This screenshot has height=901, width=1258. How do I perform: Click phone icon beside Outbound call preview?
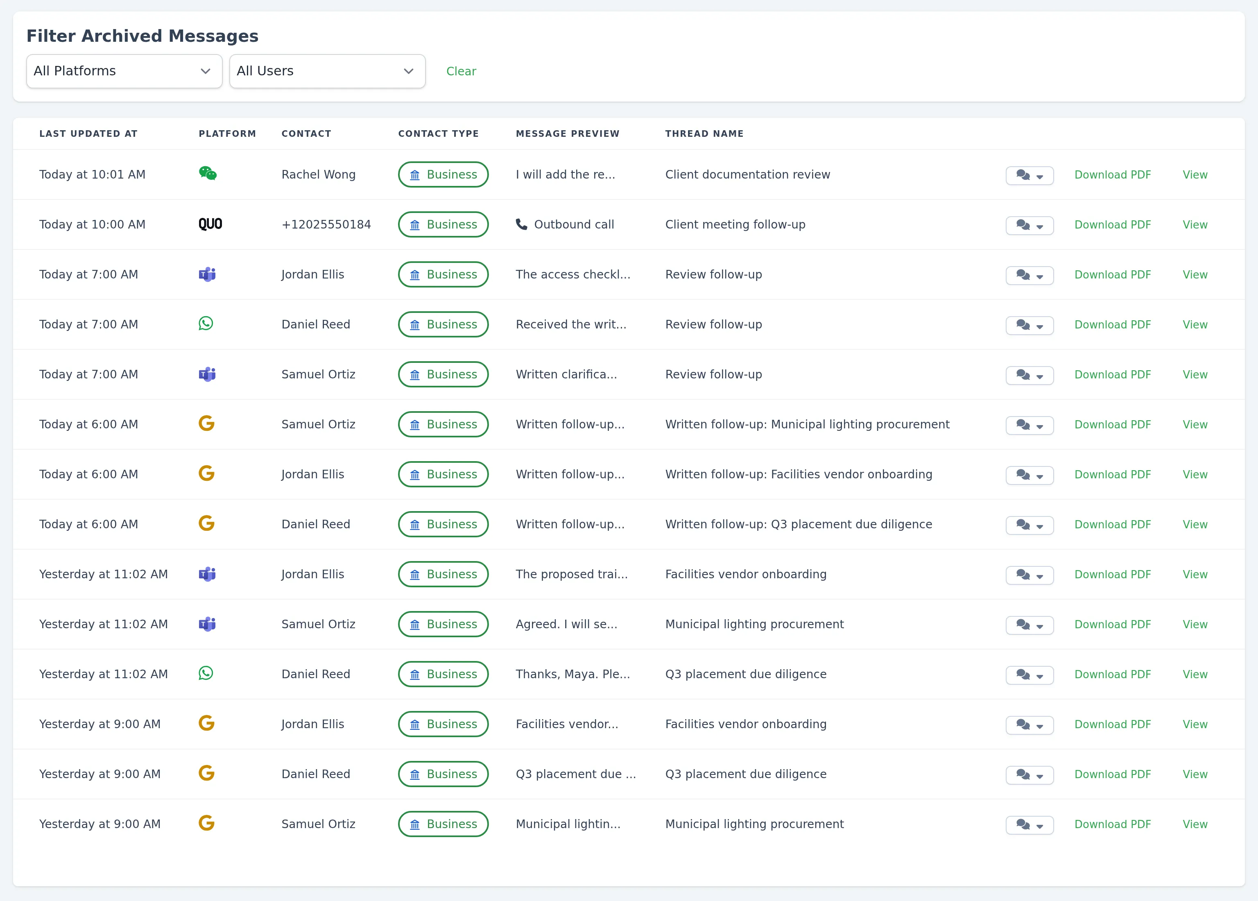[x=521, y=224]
